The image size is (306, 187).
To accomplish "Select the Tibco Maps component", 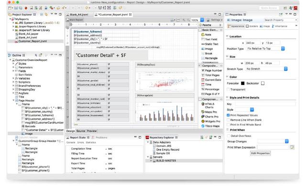I will pyautogui.click(x=210, y=126).
